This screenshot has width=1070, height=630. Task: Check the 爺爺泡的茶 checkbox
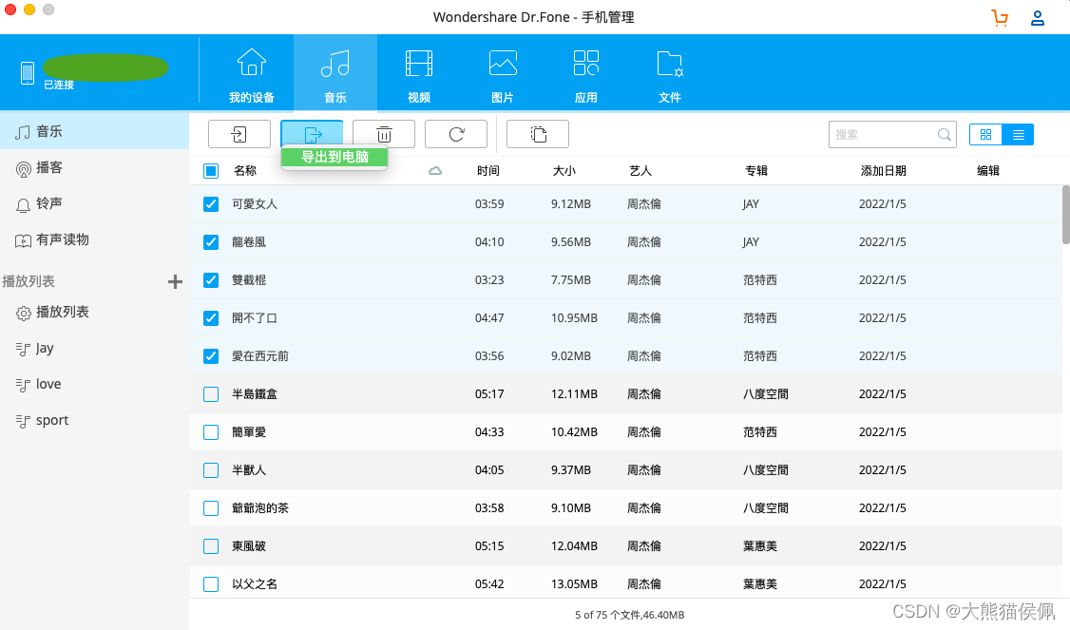click(211, 507)
